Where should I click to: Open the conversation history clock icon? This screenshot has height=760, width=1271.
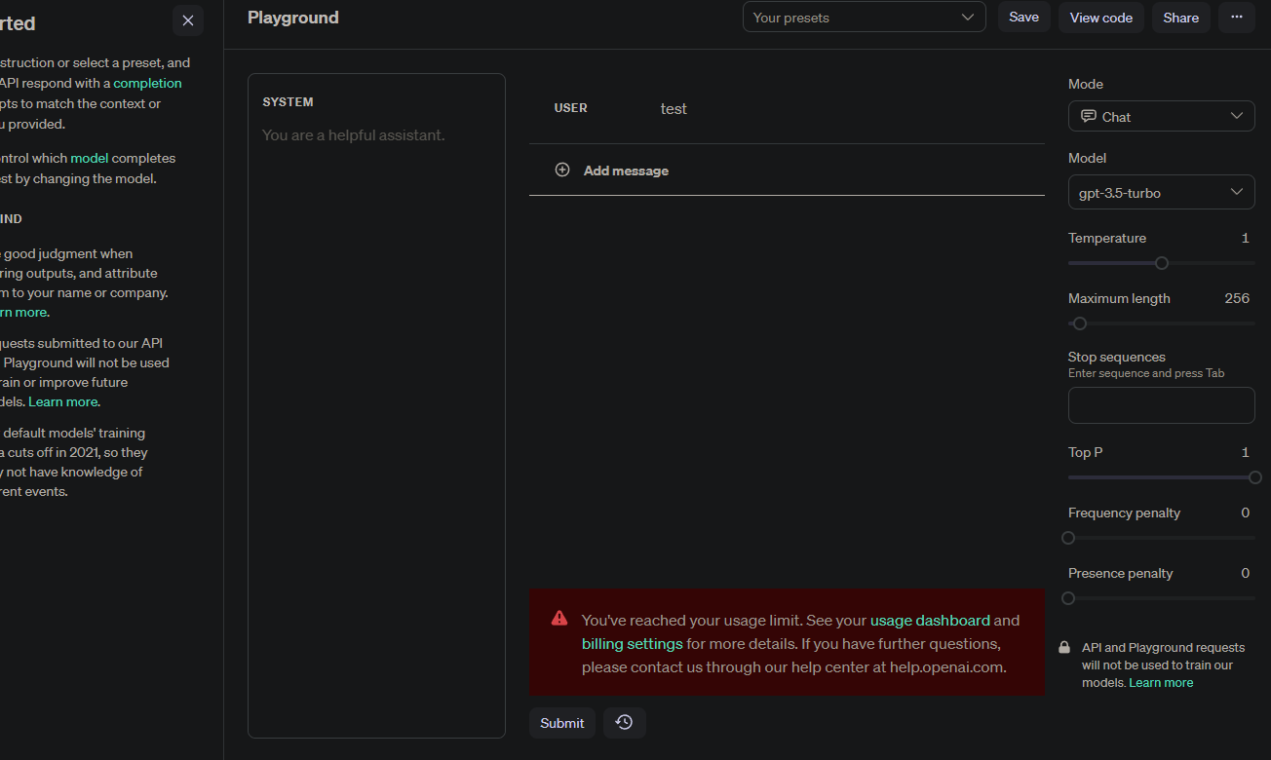click(x=624, y=722)
